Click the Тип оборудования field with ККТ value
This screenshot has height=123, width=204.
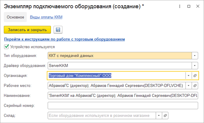point(120,55)
